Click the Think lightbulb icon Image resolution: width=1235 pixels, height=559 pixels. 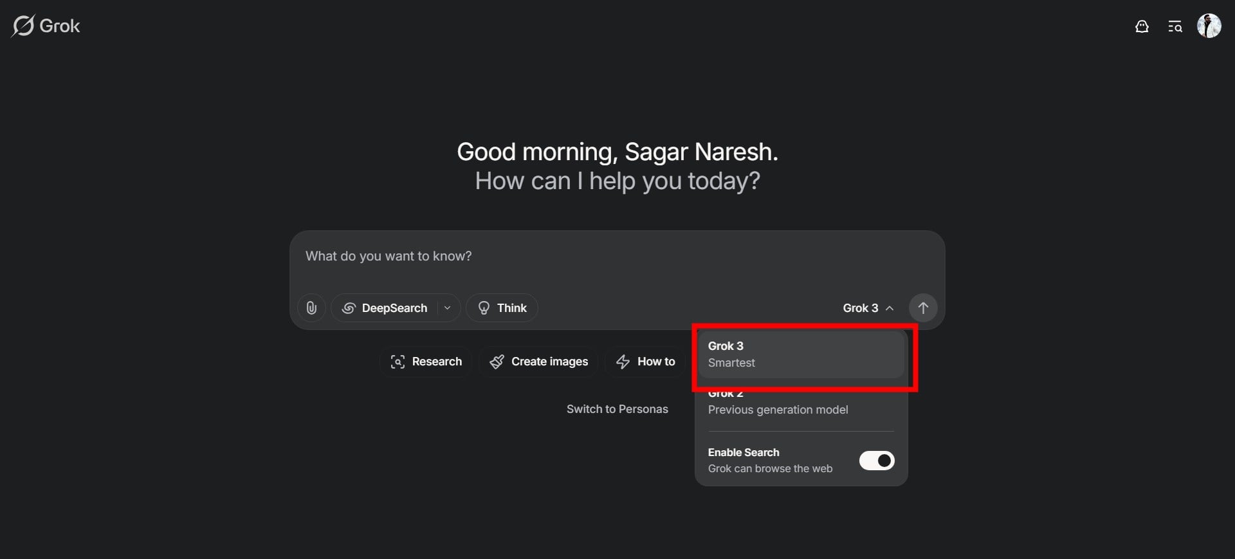pyautogui.click(x=484, y=308)
